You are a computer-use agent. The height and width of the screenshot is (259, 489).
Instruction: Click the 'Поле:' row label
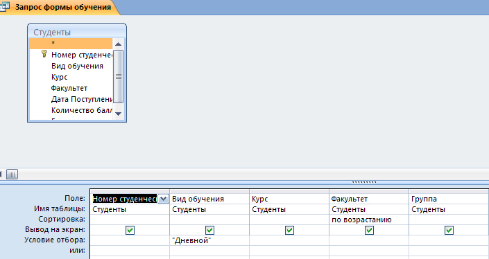(74, 198)
